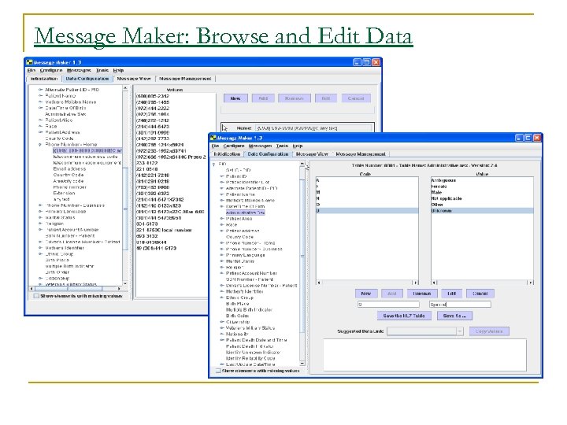Select 'Email address' in back window tree
Screen dimensions: 567x425
[69, 168]
